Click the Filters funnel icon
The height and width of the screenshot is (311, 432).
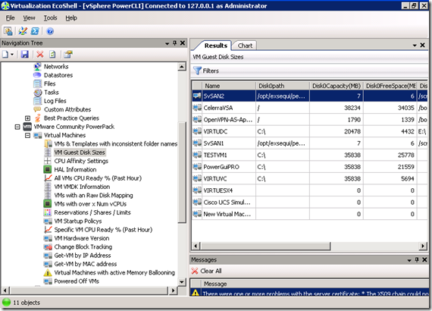(x=197, y=71)
